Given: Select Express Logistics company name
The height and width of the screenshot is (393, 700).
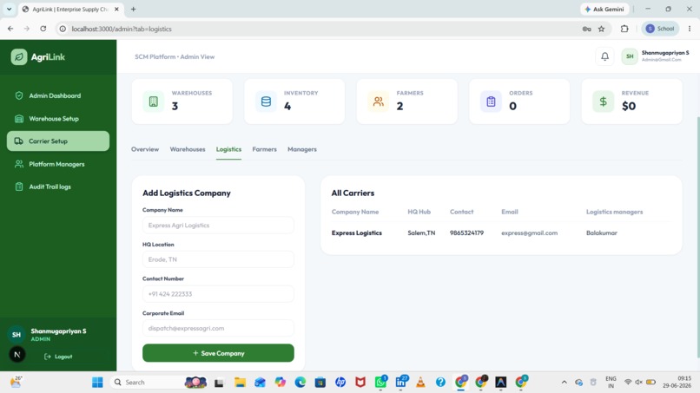Looking at the screenshot, I should point(357,233).
